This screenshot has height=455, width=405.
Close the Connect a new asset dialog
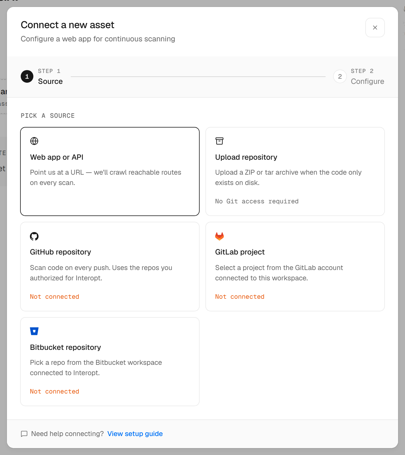(x=375, y=28)
